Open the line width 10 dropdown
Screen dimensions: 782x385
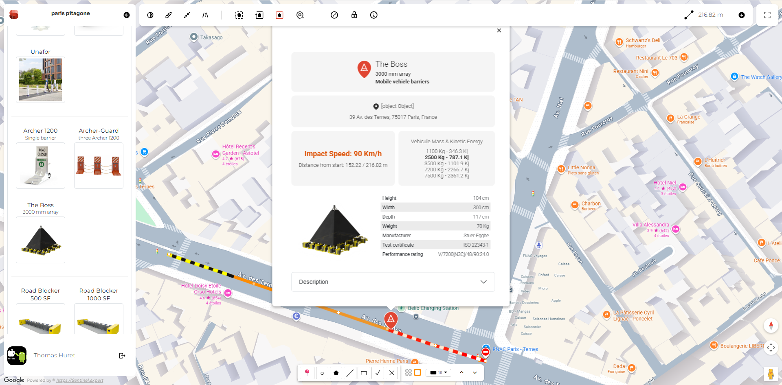pos(439,372)
